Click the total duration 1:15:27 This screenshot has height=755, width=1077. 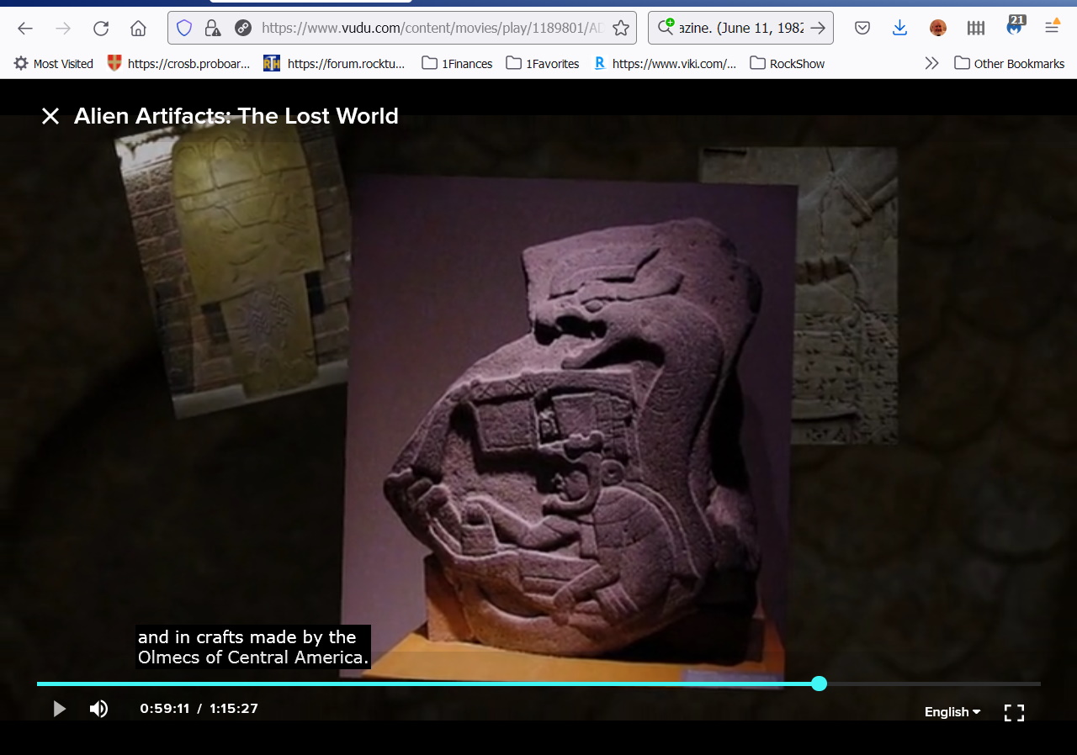(234, 709)
